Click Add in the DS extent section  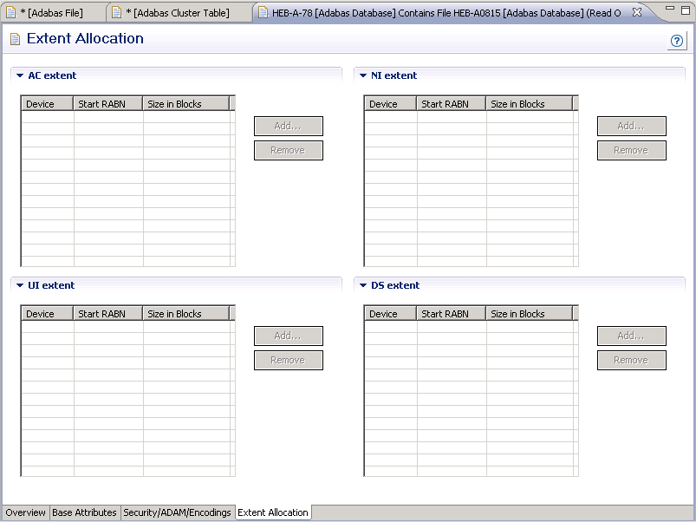(631, 336)
